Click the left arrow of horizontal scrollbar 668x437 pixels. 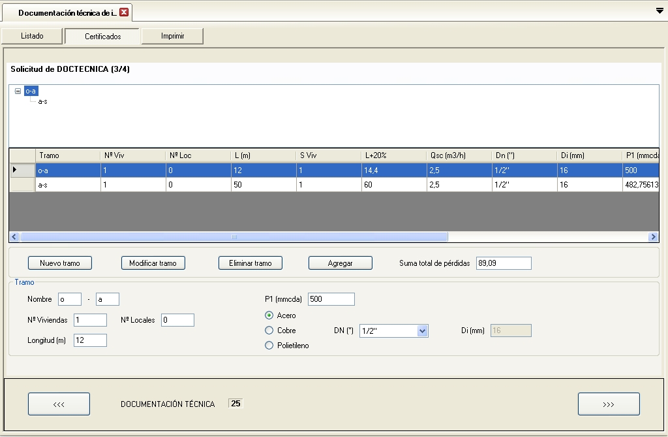pos(14,237)
